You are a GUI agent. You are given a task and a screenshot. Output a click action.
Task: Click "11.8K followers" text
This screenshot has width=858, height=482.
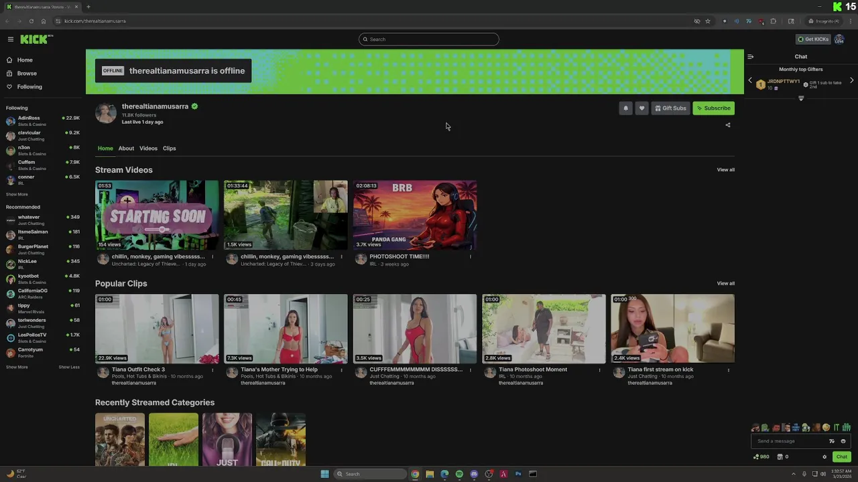[x=139, y=115]
